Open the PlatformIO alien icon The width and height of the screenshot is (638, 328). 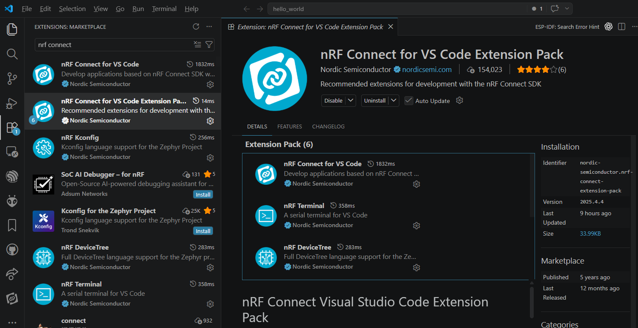[x=12, y=201]
